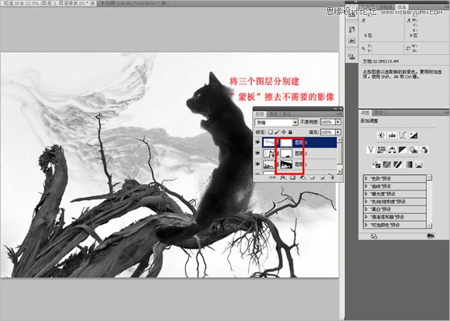Select the 图层 3 layer mask thumbnail
Image resolution: width=450 pixels, height=321 pixels.
pos(286,143)
